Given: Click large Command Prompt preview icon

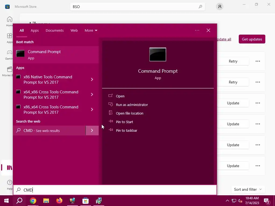Looking at the screenshot, I should 158,54.
